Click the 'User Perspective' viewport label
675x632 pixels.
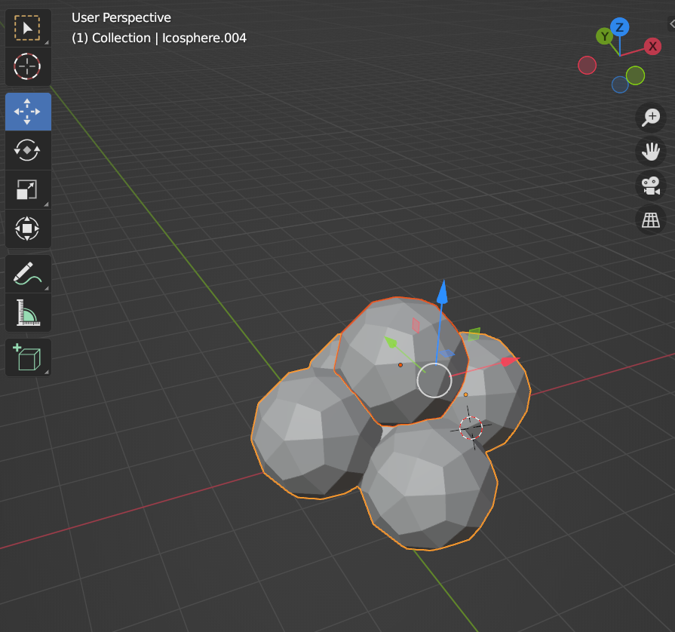point(121,17)
